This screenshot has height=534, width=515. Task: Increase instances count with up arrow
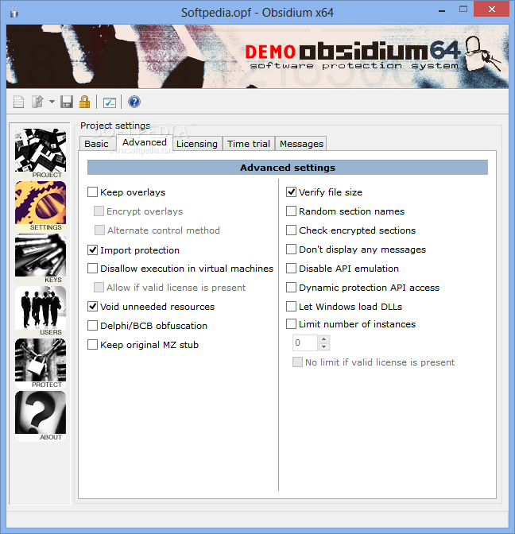tap(324, 339)
